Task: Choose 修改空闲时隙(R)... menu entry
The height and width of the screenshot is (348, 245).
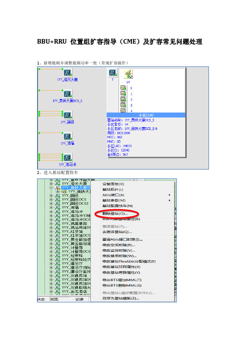Action: tap(119, 245)
